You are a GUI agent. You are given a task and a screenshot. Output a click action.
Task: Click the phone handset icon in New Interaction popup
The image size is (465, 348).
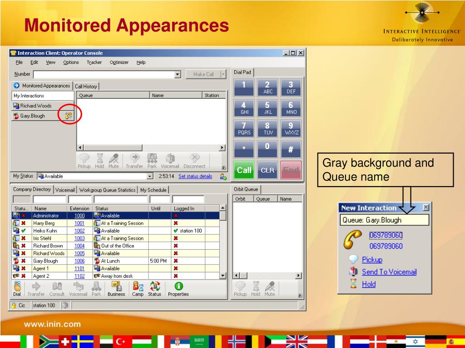352,239
